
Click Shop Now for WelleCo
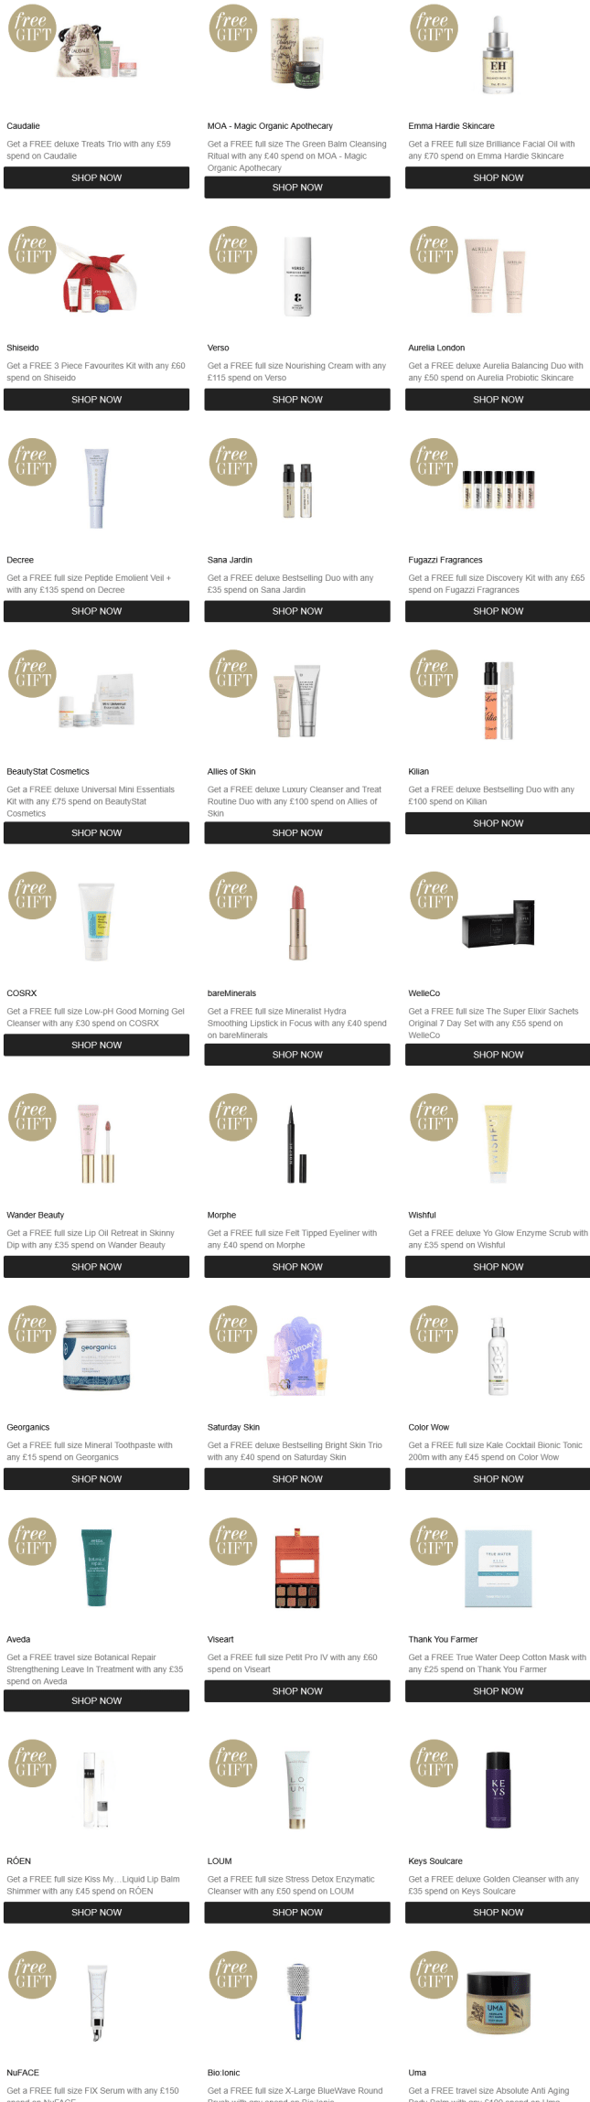498,1055
